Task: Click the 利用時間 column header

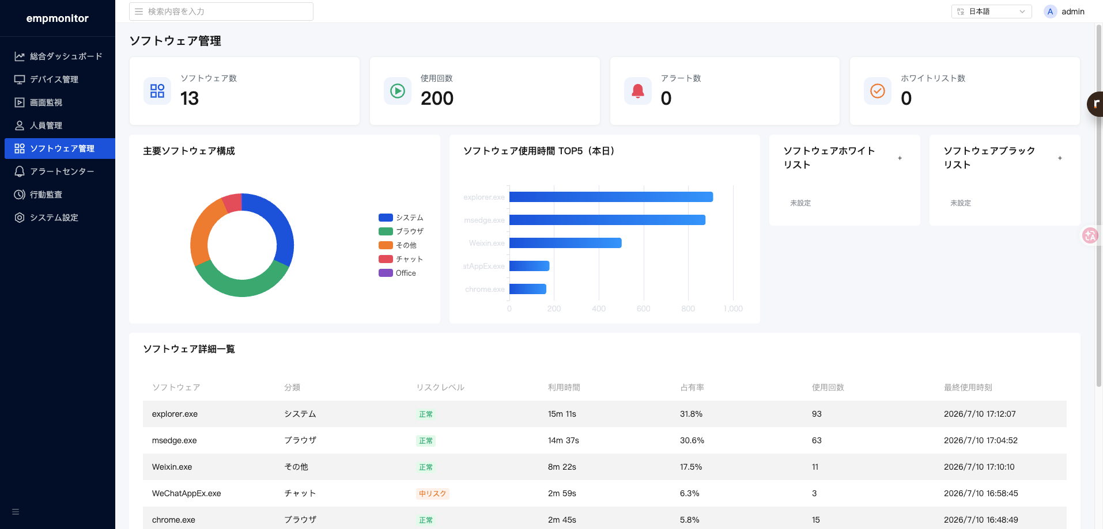Action: (564, 387)
